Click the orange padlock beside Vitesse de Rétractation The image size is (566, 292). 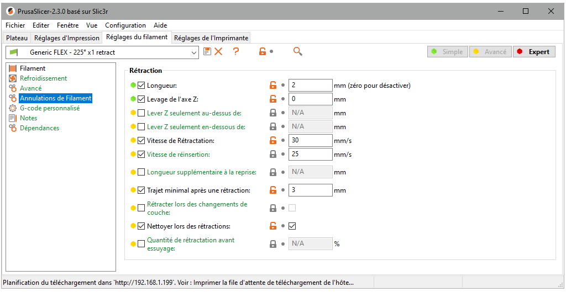point(272,141)
